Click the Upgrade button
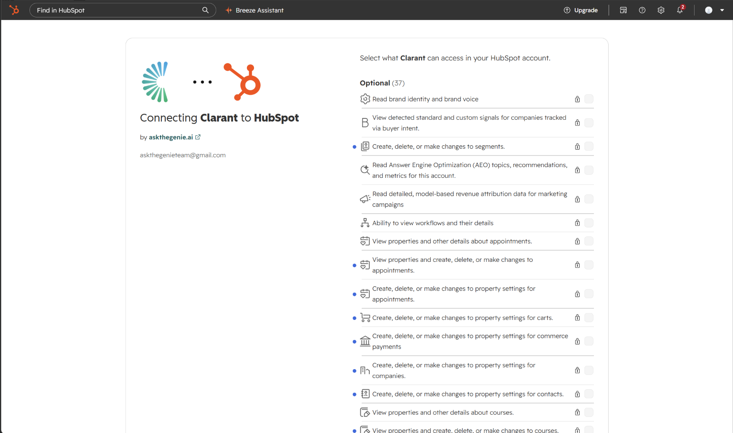The image size is (733, 433). coord(580,10)
